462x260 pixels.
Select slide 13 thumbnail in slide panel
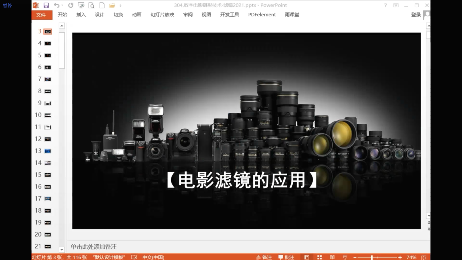coord(48,151)
